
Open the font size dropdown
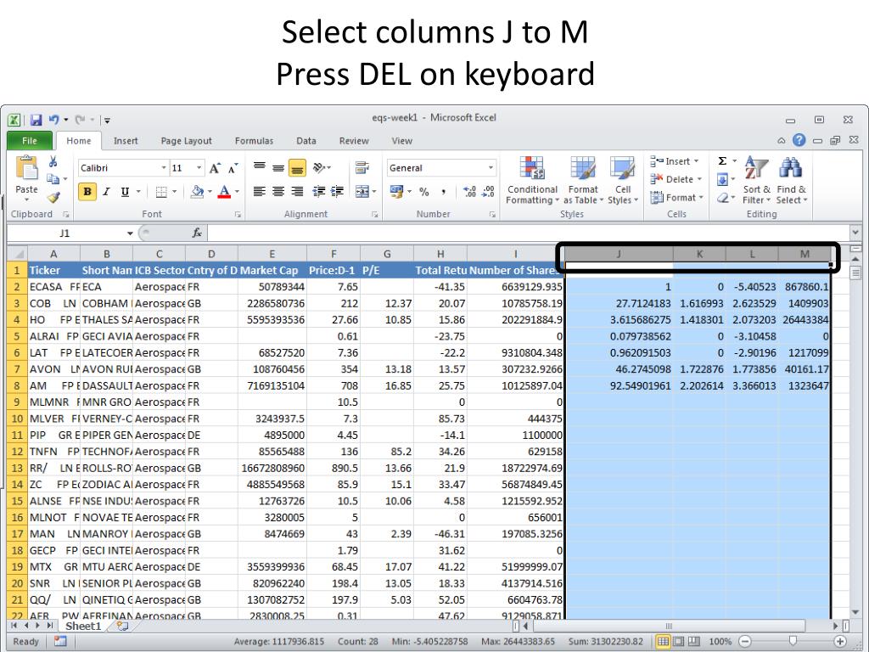click(x=199, y=168)
